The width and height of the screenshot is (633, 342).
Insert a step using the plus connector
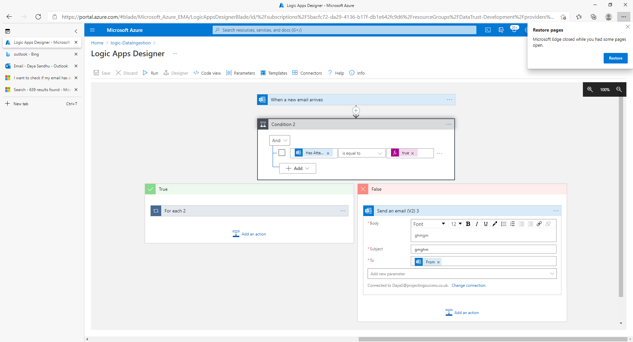tap(356, 110)
